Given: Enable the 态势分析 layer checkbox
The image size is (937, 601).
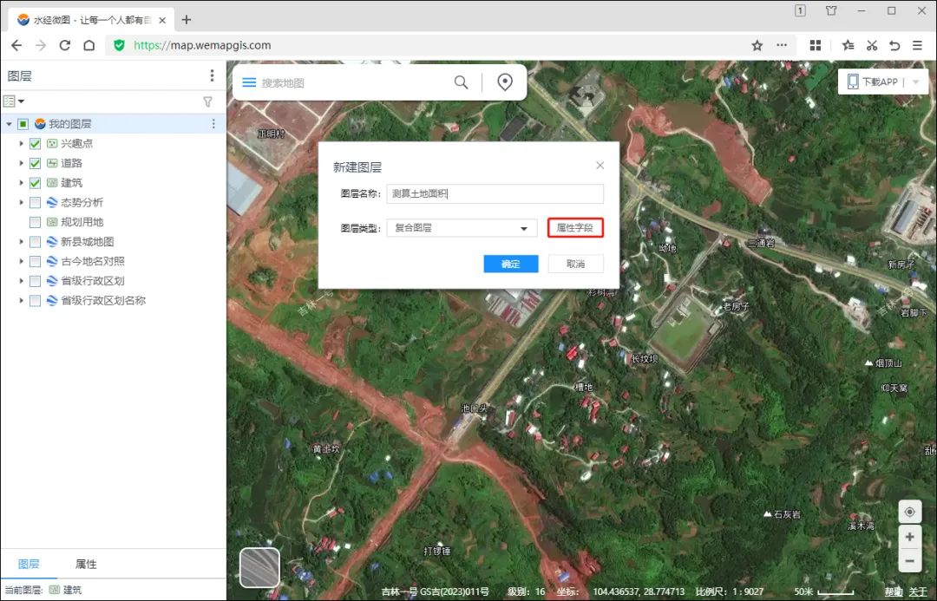Looking at the screenshot, I should [x=36, y=203].
